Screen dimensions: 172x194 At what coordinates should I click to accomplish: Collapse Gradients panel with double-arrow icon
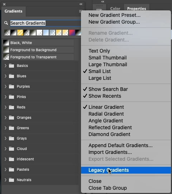point(81,4)
